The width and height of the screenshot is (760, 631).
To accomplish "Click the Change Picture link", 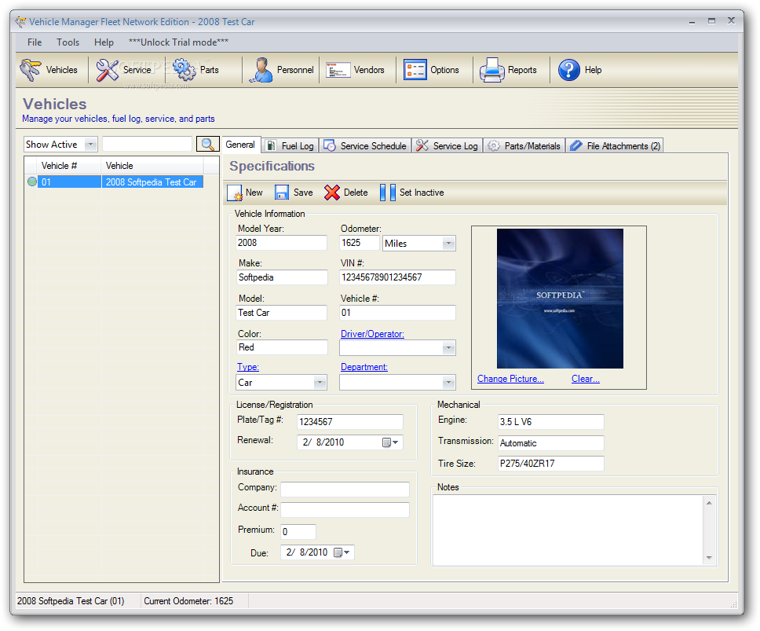I will (510, 379).
